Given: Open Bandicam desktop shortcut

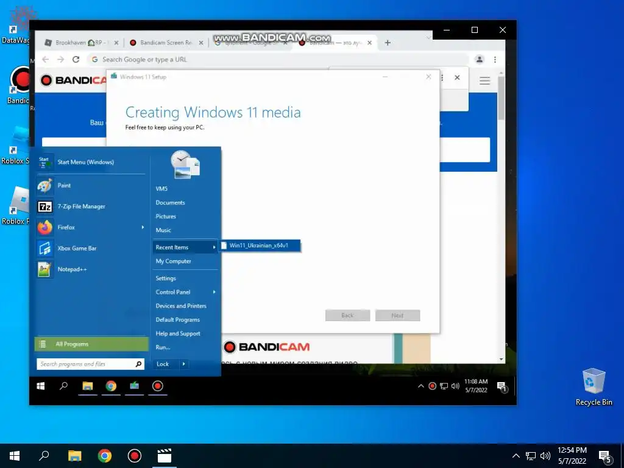Looking at the screenshot, I should [18, 85].
